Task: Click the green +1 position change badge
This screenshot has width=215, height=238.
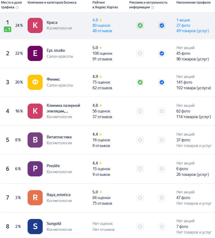Action: coord(8,29)
